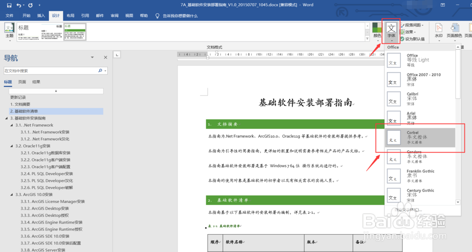
Task: Open the 主题 themes button
Action: pos(9,32)
